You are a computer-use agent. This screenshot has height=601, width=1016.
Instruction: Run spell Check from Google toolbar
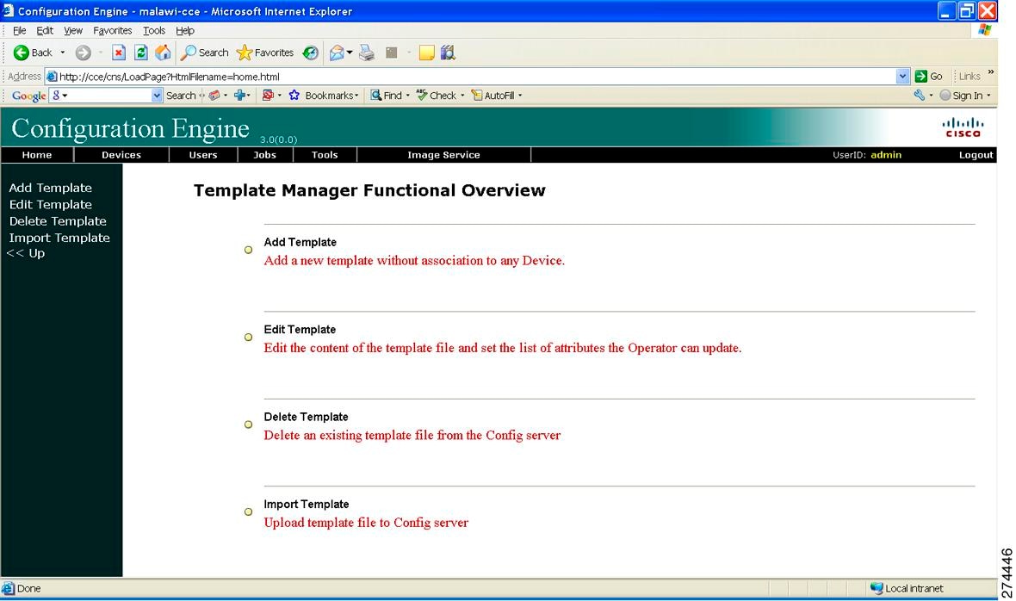tap(436, 96)
